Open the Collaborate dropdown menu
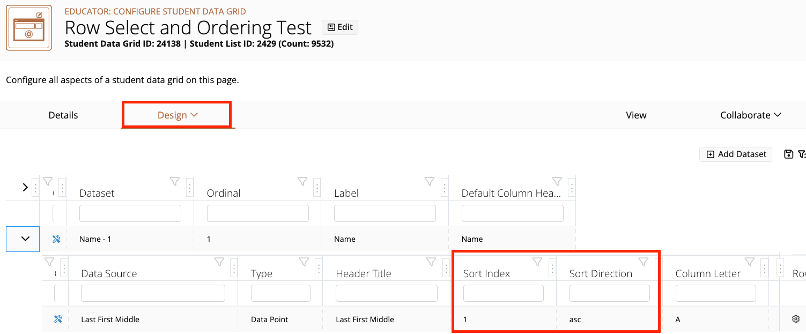This screenshot has width=806, height=334. point(750,115)
